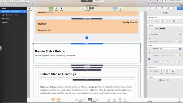Run Health Check
The height and width of the screenshot is (103, 183).
150,1
